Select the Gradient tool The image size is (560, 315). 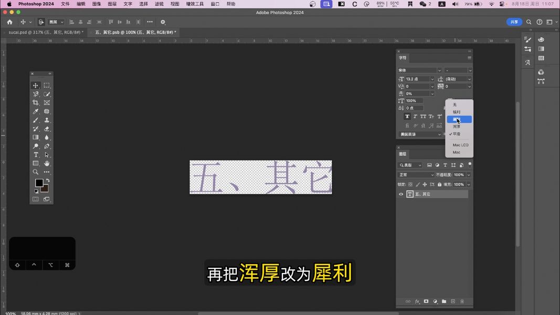[35, 138]
